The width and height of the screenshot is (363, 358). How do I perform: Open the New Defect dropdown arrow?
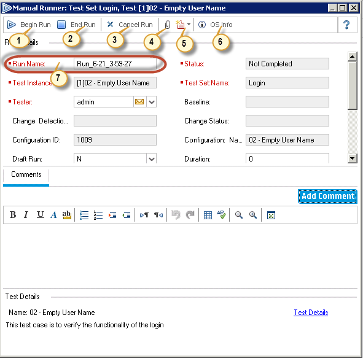pyautogui.click(x=189, y=25)
